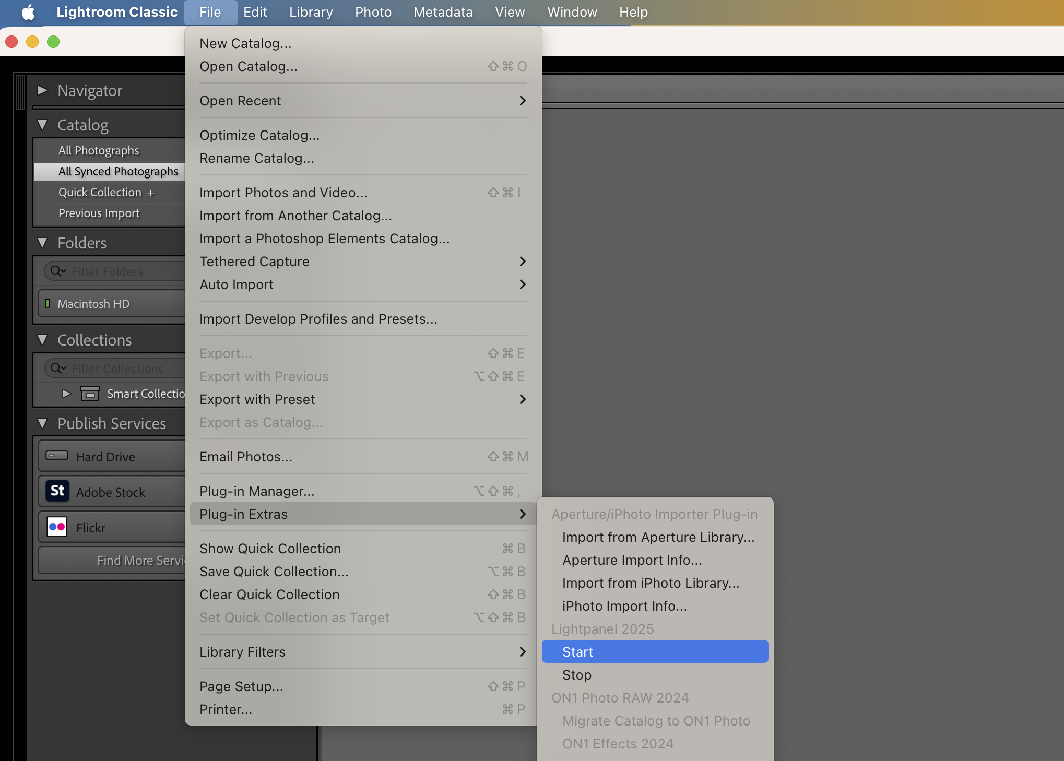Viewport: 1064px width, 761px height.
Task: Collapse the Catalog panel triangle
Action: coord(43,125)
